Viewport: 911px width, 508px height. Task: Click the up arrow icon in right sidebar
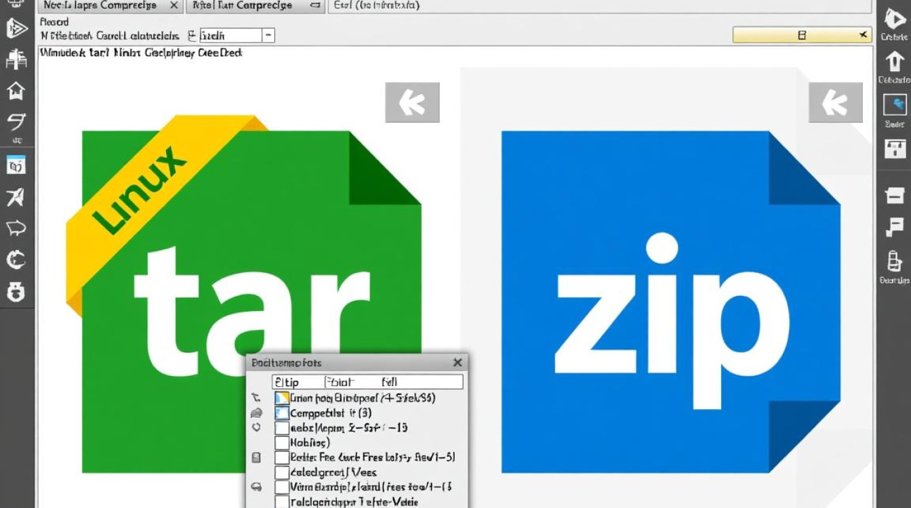(894, 62)
